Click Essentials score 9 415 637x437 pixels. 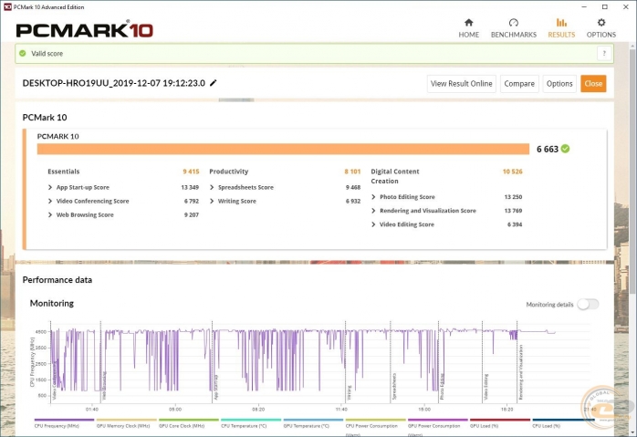point(191,172)
